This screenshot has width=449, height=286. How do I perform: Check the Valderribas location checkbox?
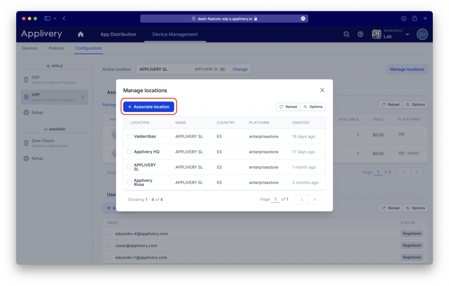129,137
